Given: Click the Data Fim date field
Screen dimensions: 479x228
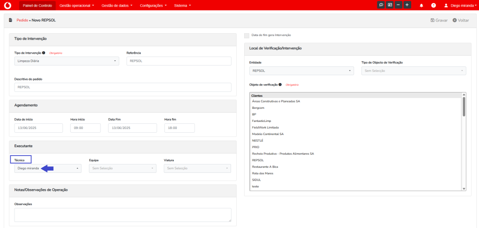Looking at the screenshot, I should tap(132, 128).
